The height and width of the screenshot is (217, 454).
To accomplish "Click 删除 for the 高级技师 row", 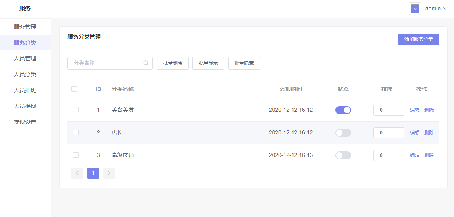I will (429, 155).
